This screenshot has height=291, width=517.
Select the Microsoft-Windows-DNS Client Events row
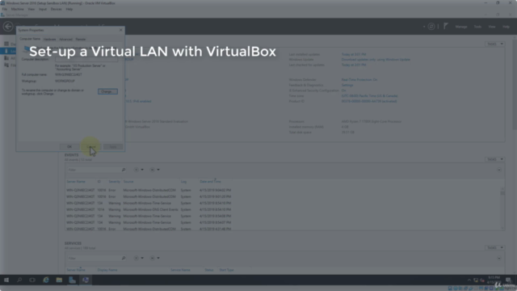(149, 209)
